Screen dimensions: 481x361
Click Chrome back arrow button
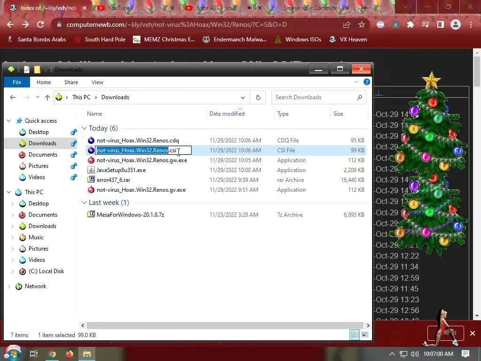10,24
